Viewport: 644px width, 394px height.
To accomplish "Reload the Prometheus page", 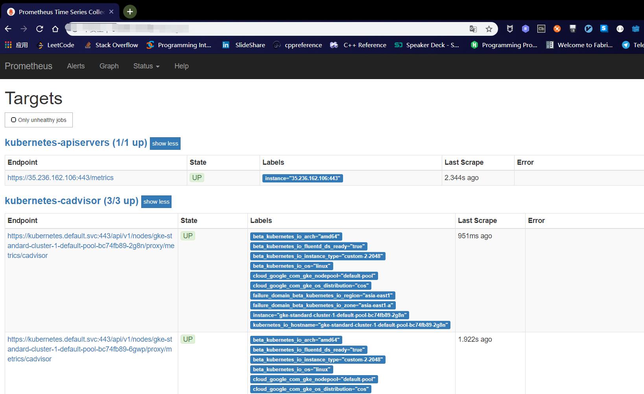I will coord(40,29).
